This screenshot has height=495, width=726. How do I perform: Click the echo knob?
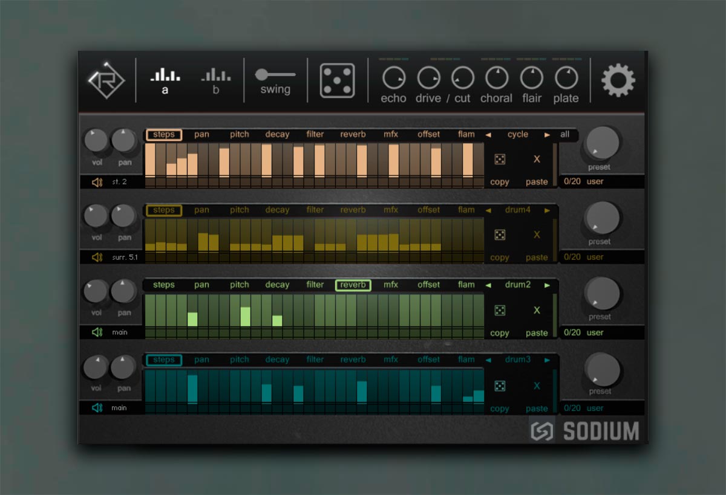click(394, 78)
